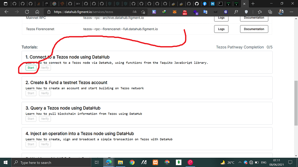Click heading '2. Create & Fund a testnet Tezos account'
Image resolution: width=298 pixels, height=167 pixels.
[x=66, y=83]
